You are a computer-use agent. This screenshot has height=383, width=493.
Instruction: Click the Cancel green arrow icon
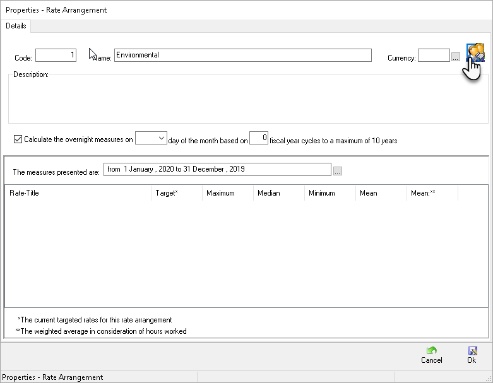431,350
